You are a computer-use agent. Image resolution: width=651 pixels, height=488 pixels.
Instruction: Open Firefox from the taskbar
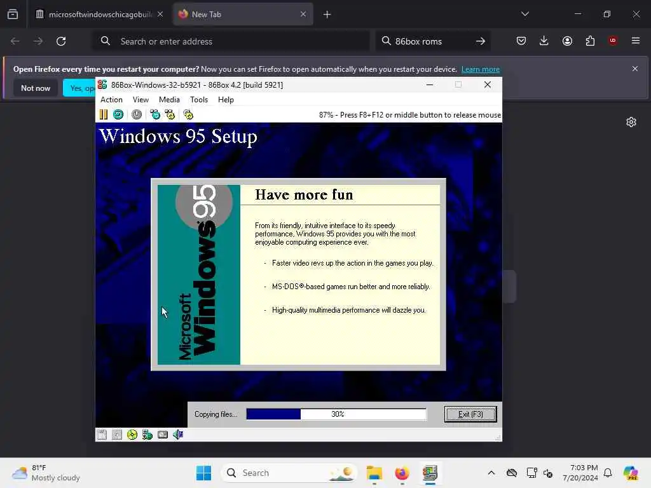pyautogui.click(x=402, y=473)
